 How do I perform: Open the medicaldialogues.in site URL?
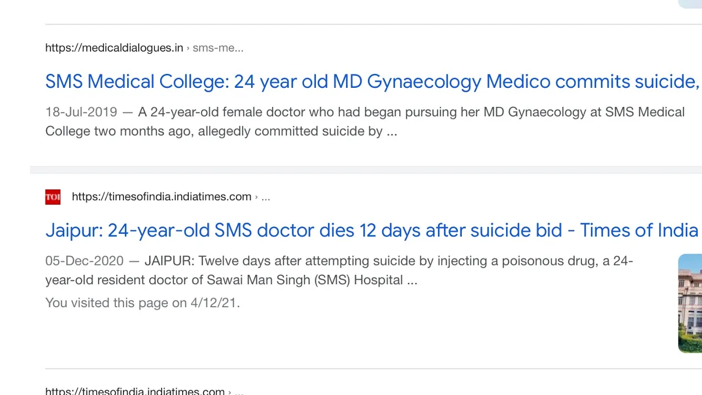tap(114, 48)
